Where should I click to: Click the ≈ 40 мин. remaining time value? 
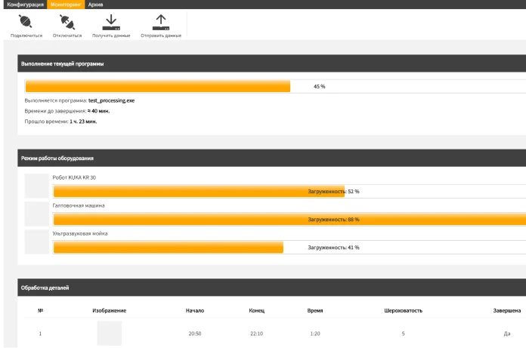[98, 111]
